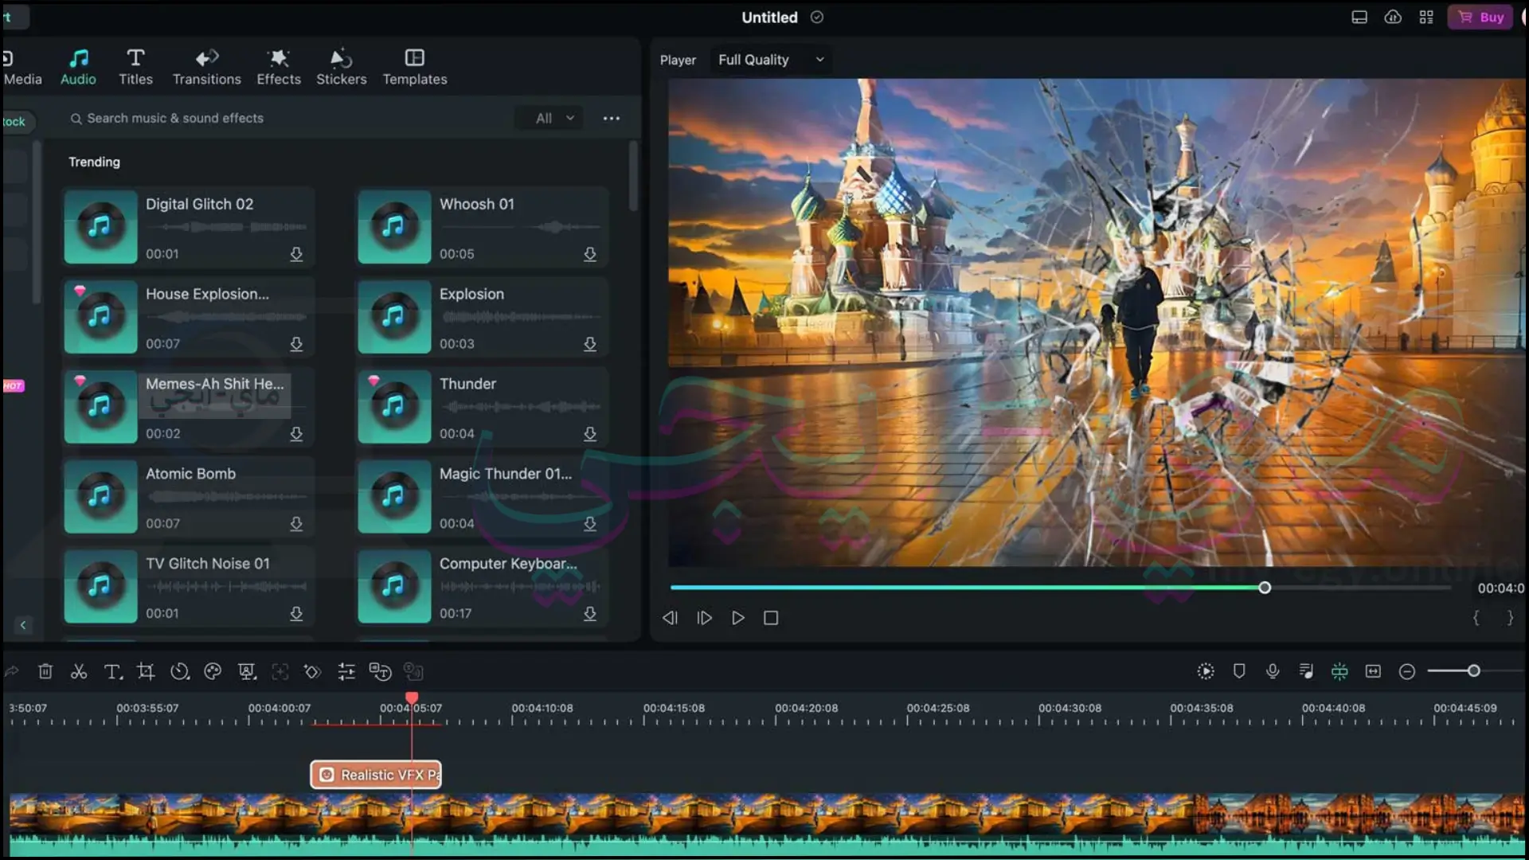Click the render preview icon
Screen dimensions: 1529x860
tap(1206, 671)
